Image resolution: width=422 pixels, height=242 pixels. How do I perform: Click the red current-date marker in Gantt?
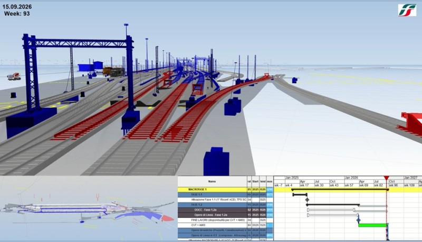[x=386, y=179]
